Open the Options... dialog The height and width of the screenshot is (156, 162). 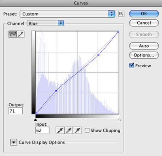(144, 55)
